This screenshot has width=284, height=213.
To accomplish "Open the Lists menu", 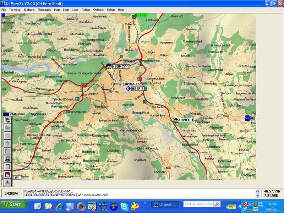I will [x=75, y=10].
